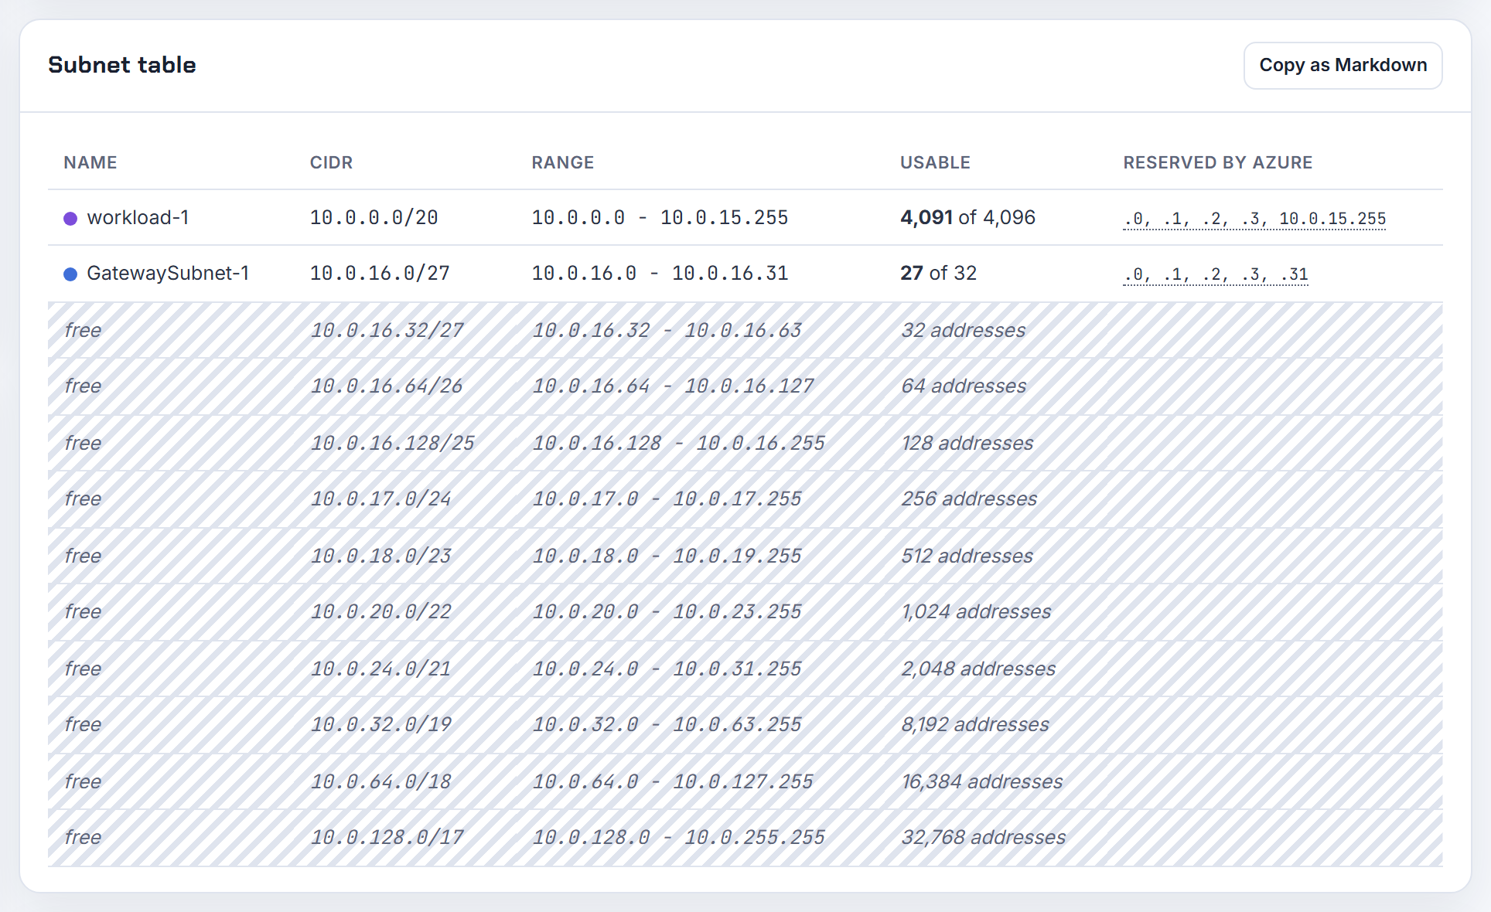
Task: Select the free block 10.0.16.32/27
Action: 387,331
